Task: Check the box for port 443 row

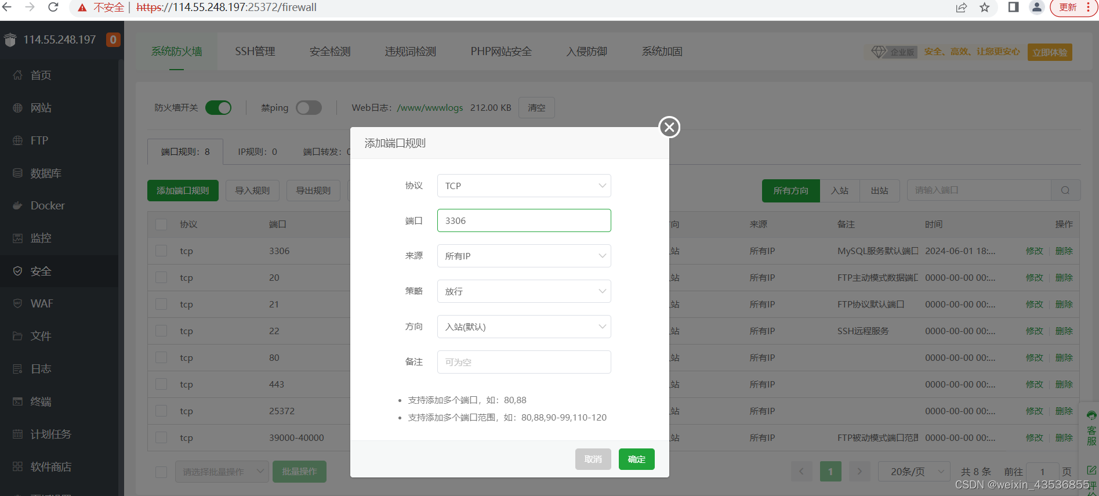Action: pyautogui.click(x=161, y=384)
